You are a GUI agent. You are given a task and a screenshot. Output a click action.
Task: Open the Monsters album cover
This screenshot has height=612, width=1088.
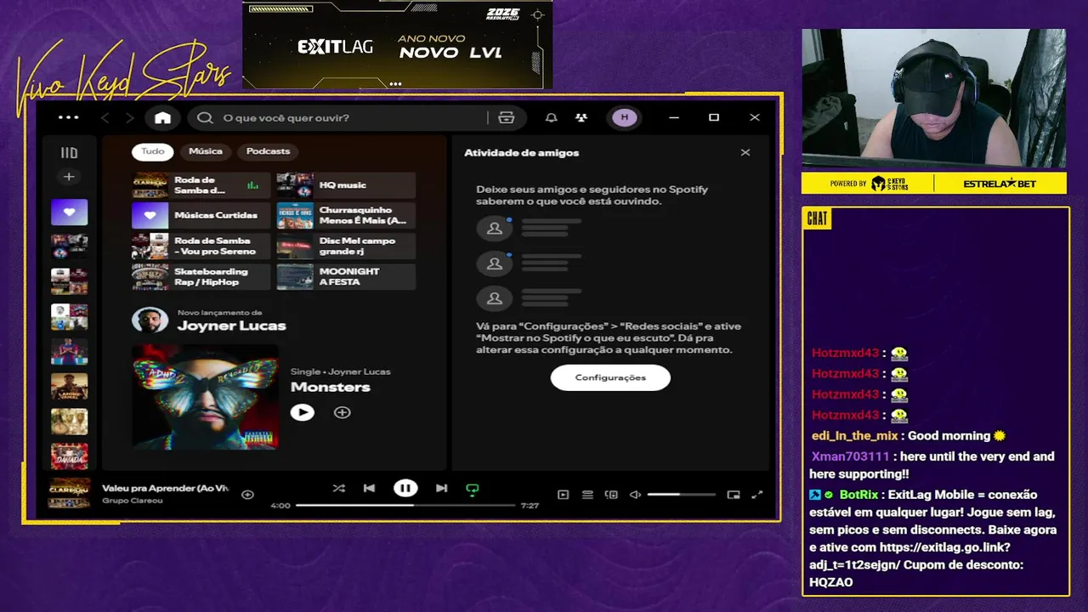point(205,396)
